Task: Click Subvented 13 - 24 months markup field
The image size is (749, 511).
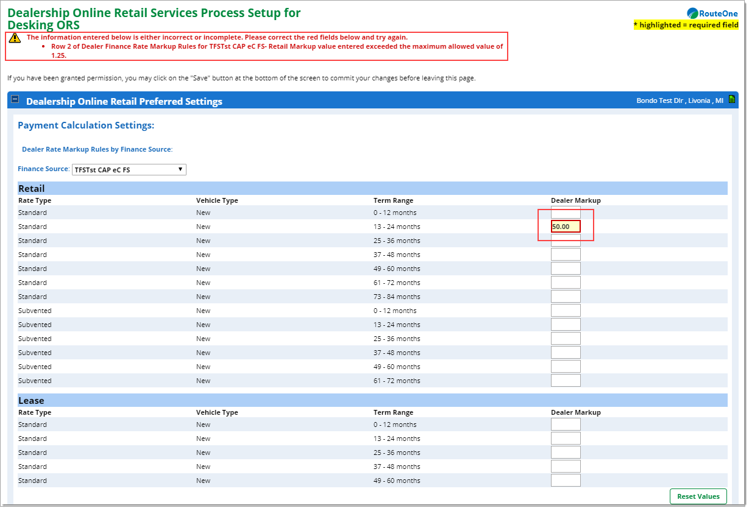Action: coord(566,325)
